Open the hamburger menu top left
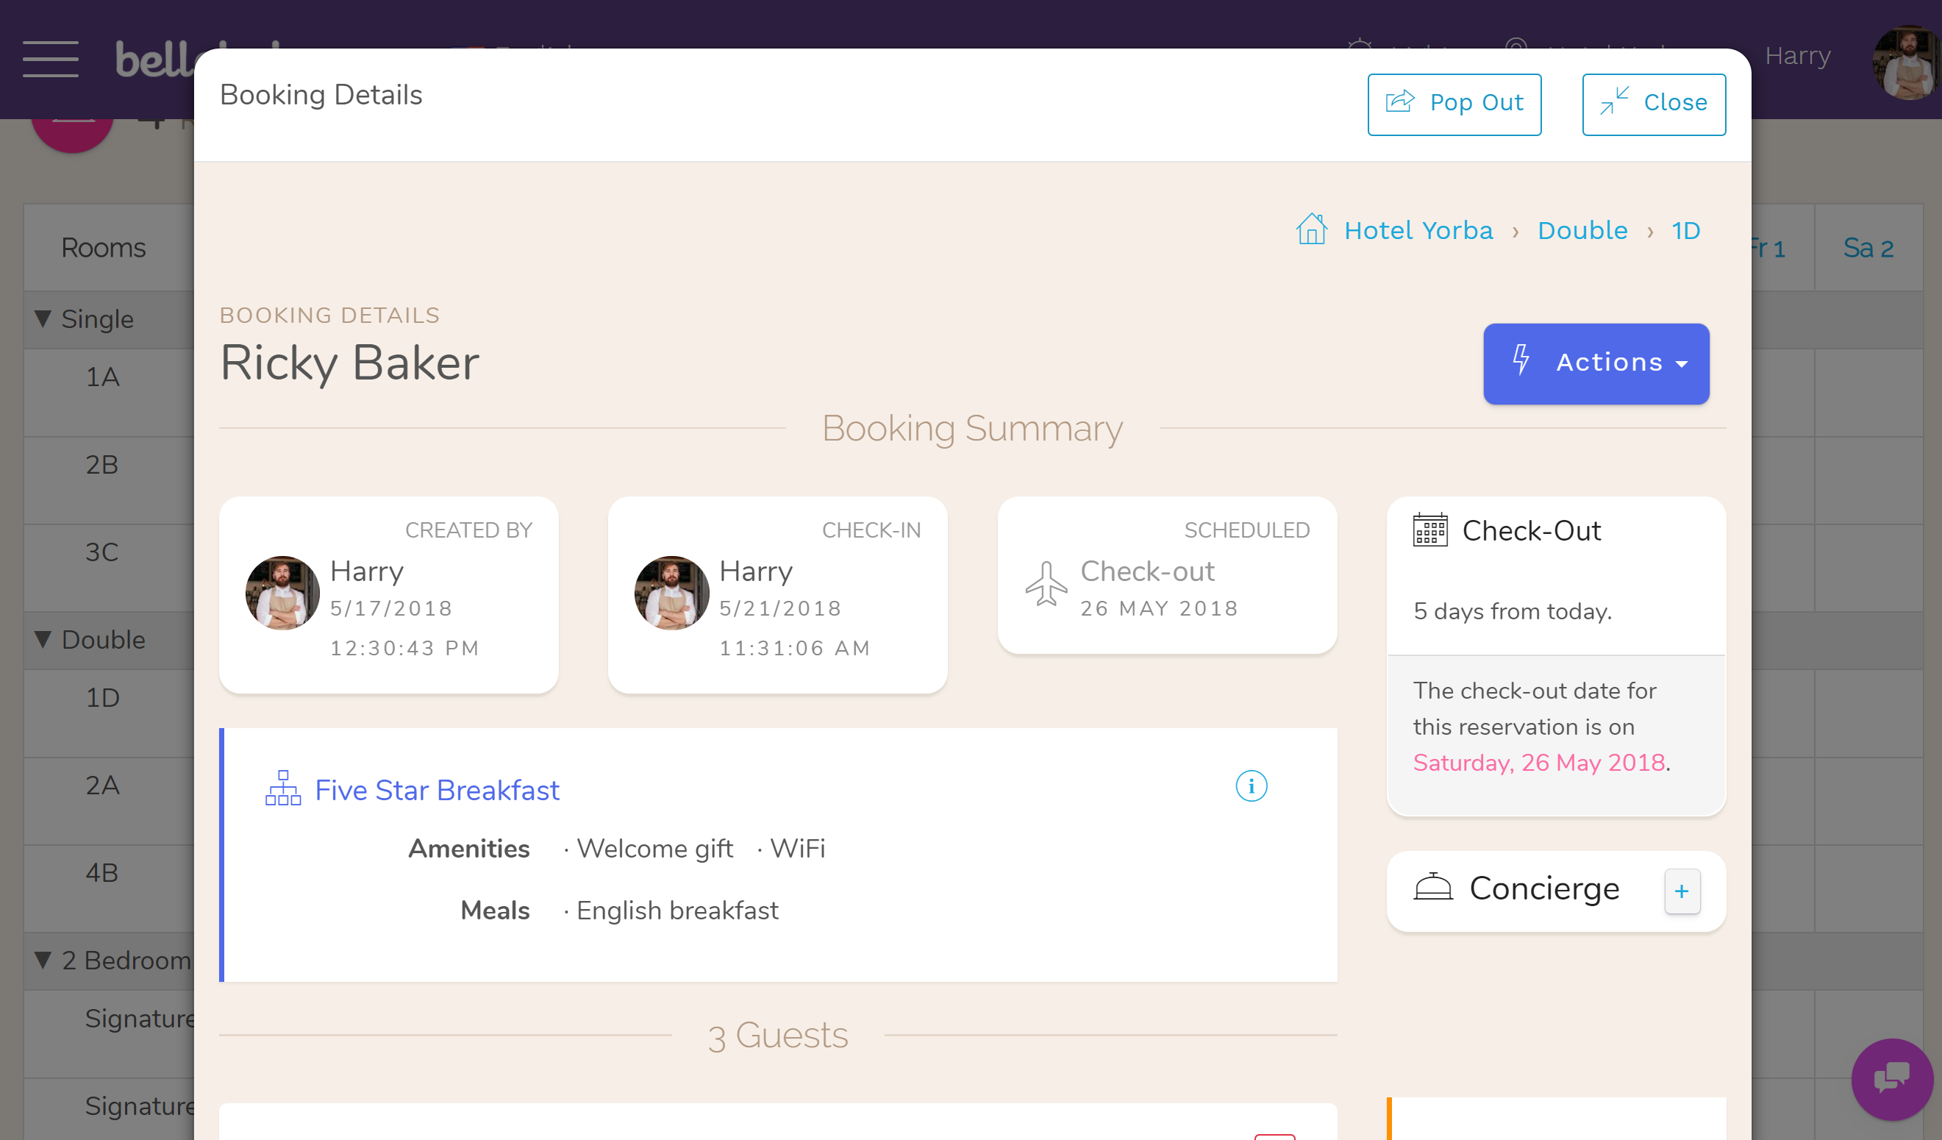 (x=49, y=54)
